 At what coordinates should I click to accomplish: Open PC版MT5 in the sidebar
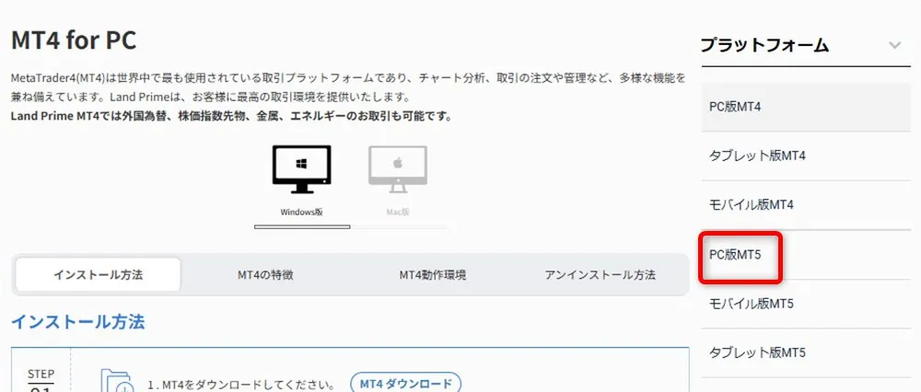[806, 255]
